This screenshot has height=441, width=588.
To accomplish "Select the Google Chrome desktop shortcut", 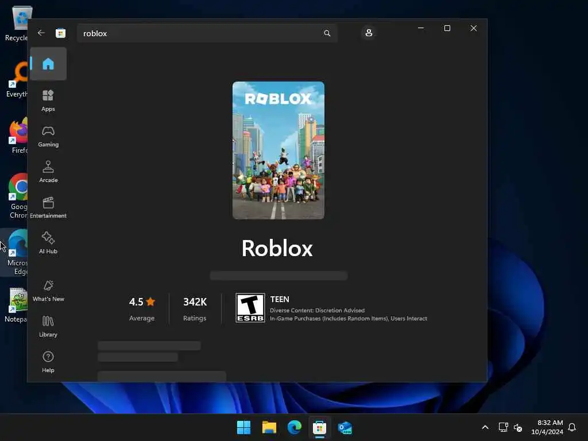I will pyautogui.click(x=18, y=196).
